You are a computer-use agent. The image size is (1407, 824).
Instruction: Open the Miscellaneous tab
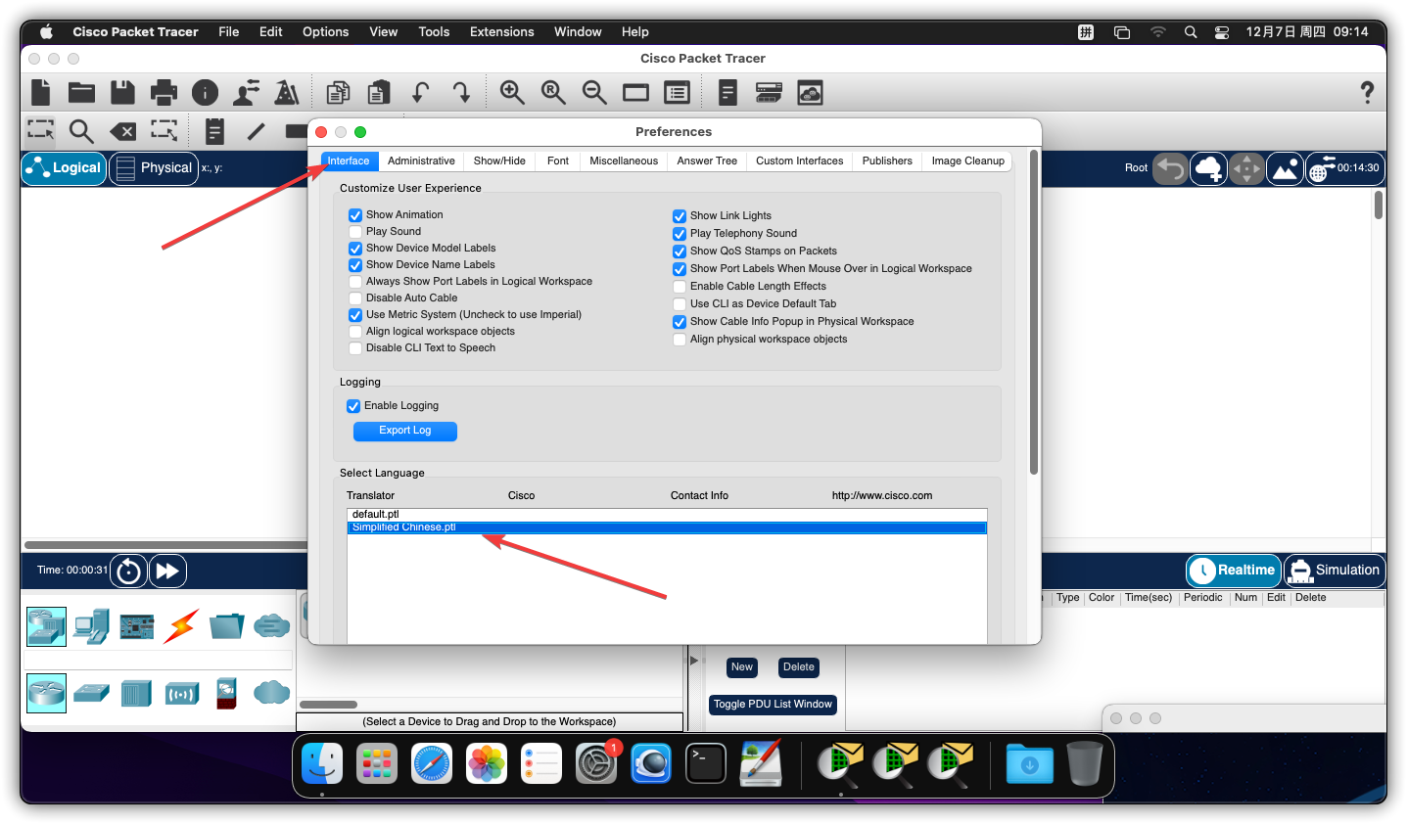click(624, 160)
